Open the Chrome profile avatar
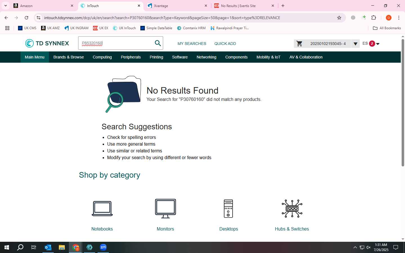Viewport: 405px width, 253px height. click(389, 18)
